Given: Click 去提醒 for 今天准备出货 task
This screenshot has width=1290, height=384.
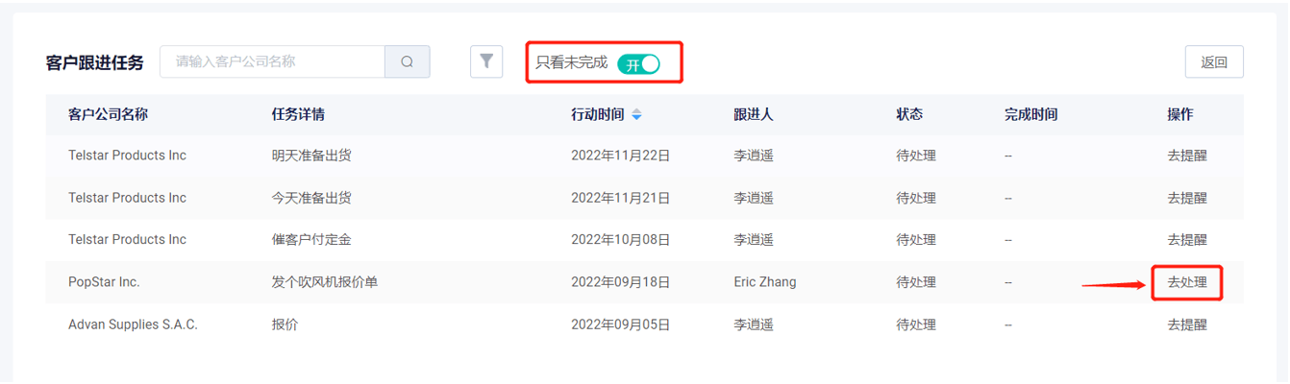Looking at the screenshot, I should 1187,198.
